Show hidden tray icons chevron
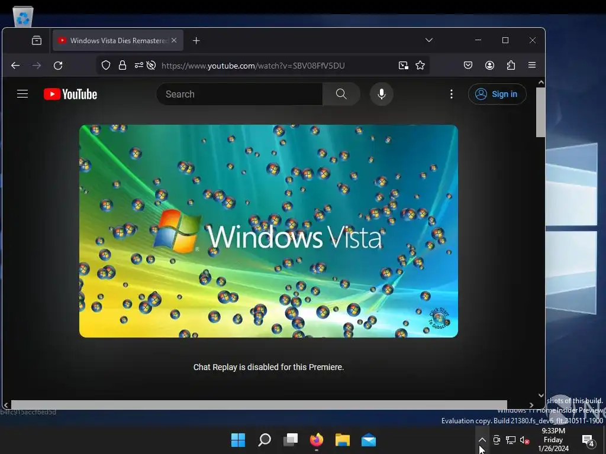Viewport: 606px width, 454px height. coord(482,440)
